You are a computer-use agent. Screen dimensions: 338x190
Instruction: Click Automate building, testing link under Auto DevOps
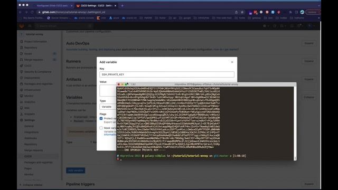90,50
